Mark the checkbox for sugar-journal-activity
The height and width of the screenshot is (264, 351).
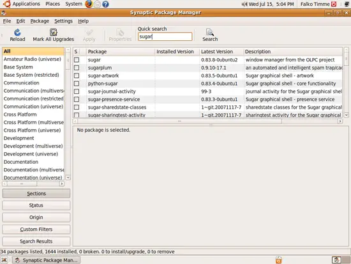coord(77,91)
